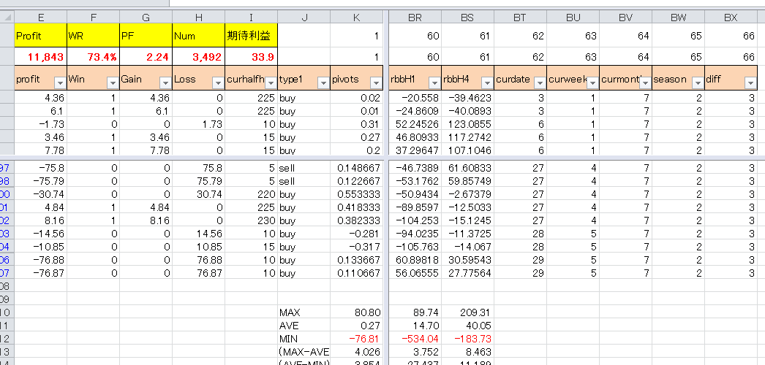The image size is (765, 365).
Task: Select the 3,492 Num cell
Action: 199,56
